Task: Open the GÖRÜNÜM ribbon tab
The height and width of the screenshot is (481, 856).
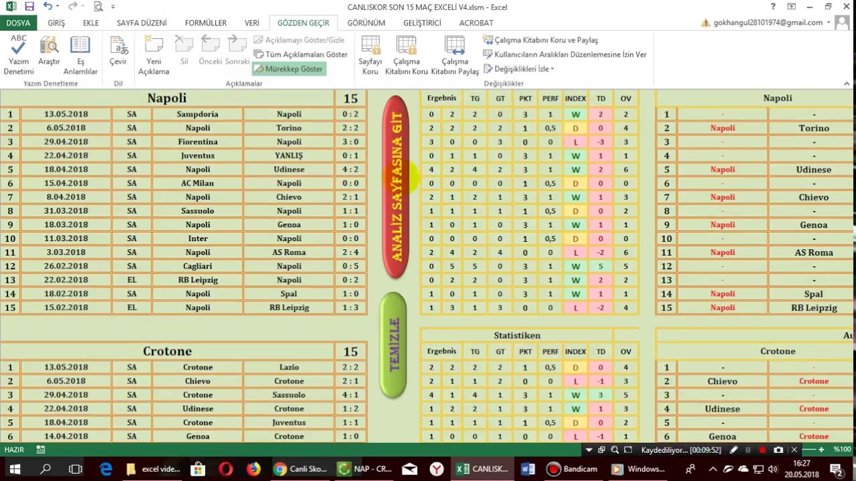Action: [366, 23]
